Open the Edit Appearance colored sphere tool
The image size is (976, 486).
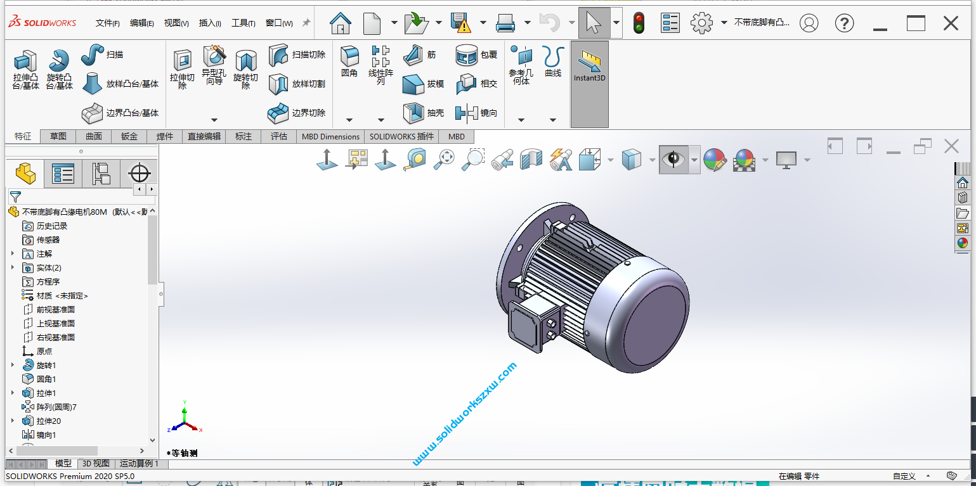pyautogui.click(x=715, y=160)
